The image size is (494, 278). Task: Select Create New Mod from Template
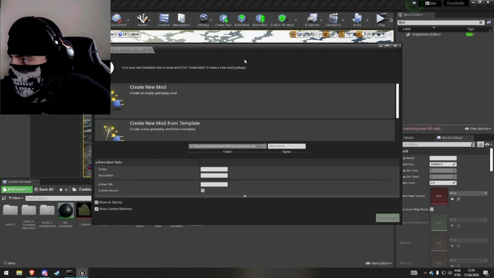[245, 130]
